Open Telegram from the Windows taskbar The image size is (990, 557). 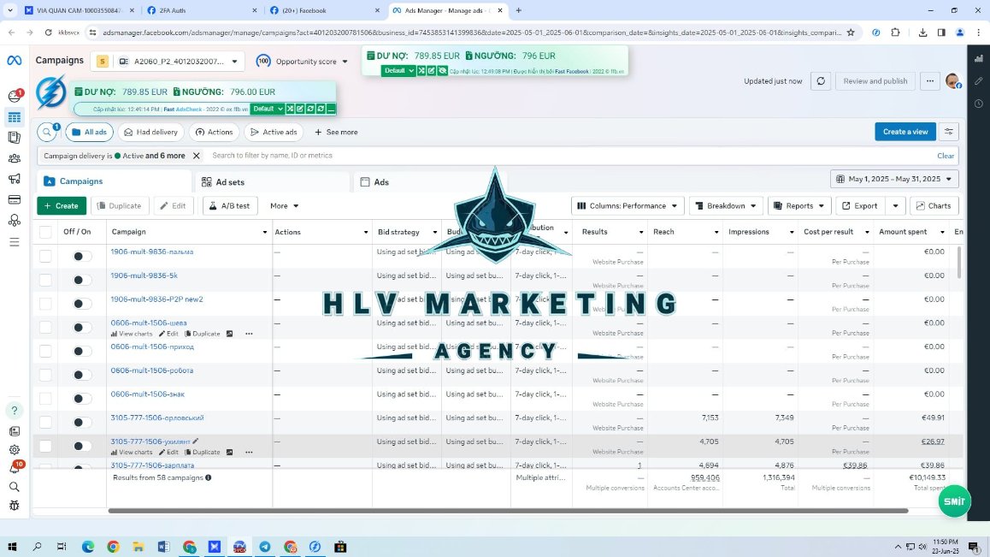264,547
